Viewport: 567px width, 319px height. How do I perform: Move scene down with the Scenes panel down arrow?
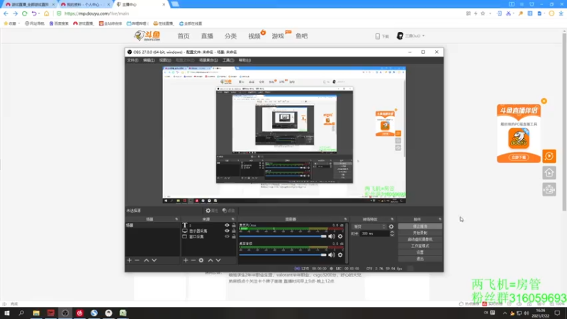point(154,260)
